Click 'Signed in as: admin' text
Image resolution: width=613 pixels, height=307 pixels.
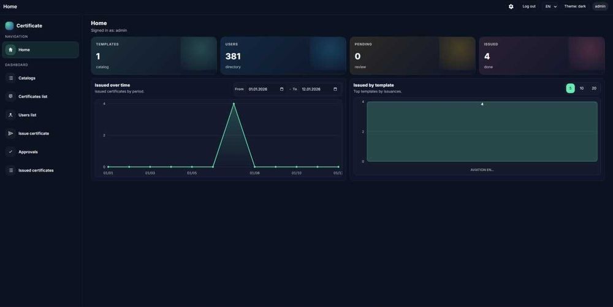[109, 31]
